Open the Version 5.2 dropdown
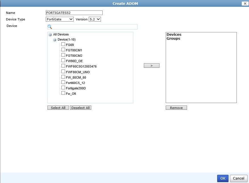Screen dimensions: 249x183 (x=95, y=19)
